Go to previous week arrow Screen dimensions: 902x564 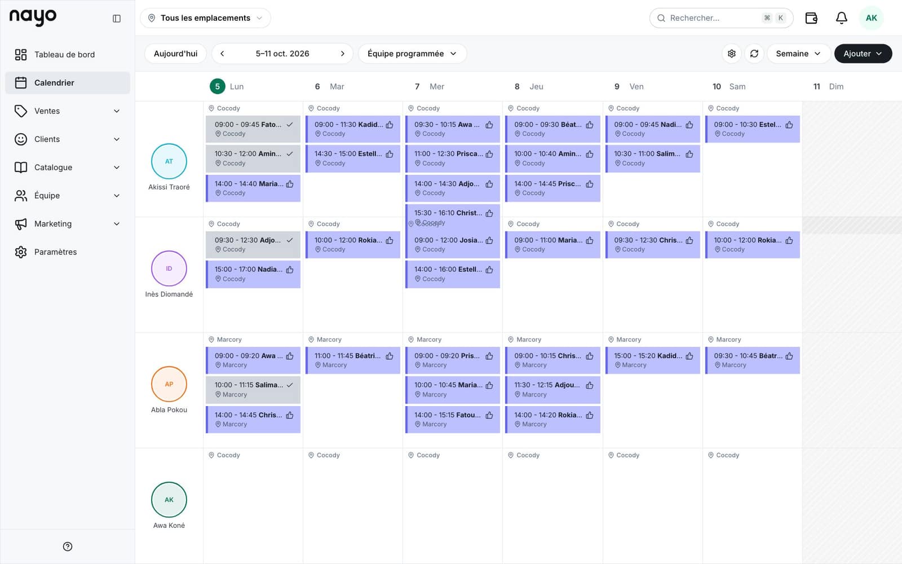pos(222,54)
